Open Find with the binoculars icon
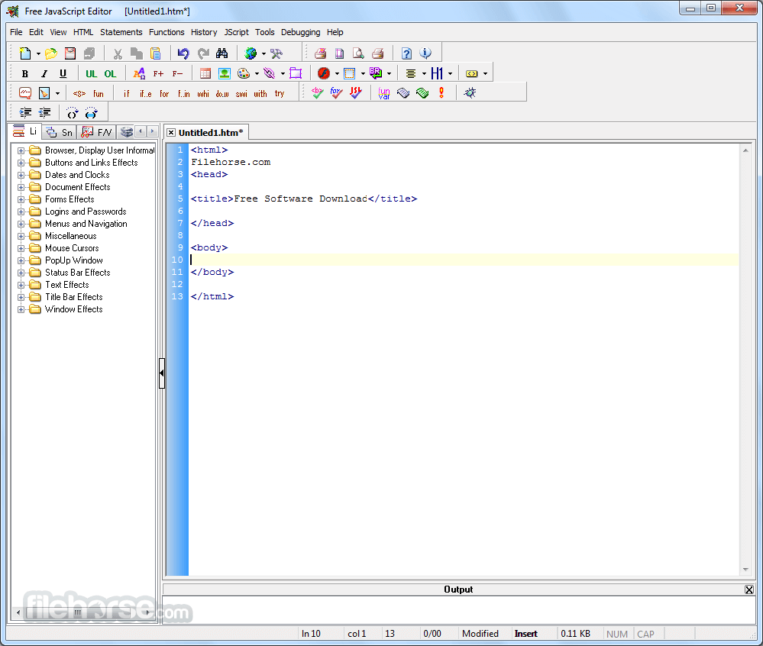The height and width of the screenshot is (646, 763). 222,53
